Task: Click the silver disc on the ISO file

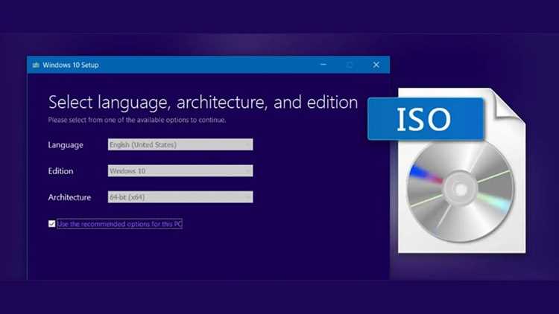Action: pos(461,191)
